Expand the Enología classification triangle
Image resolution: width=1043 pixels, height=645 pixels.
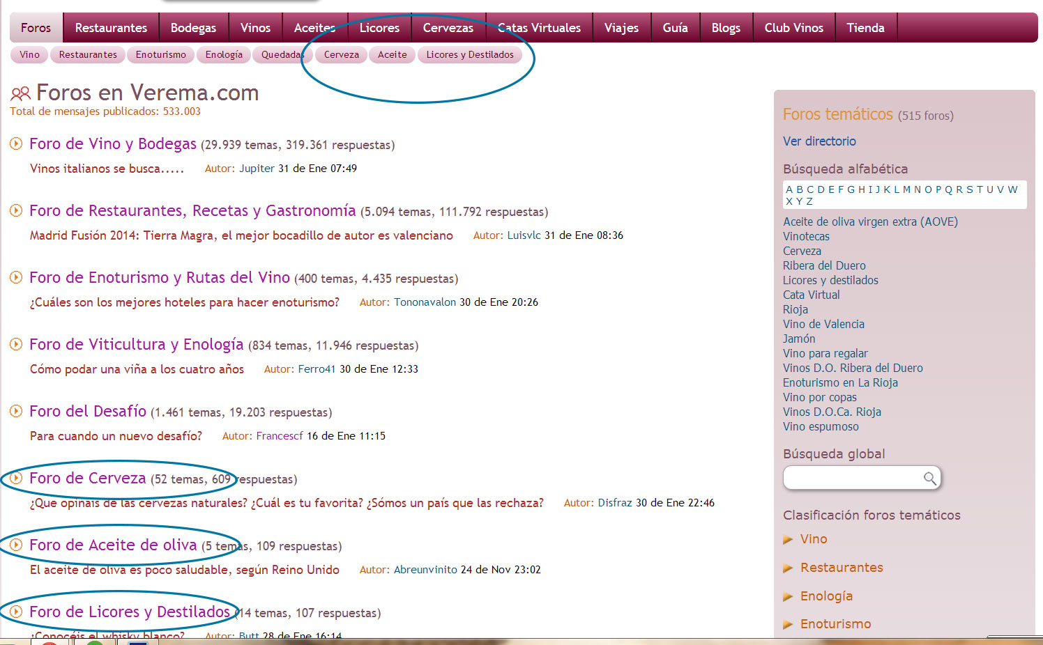tap(789, 596)
